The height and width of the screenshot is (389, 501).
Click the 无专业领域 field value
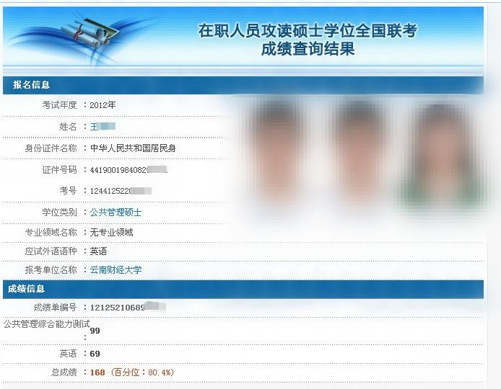click(x=111, y=233)
